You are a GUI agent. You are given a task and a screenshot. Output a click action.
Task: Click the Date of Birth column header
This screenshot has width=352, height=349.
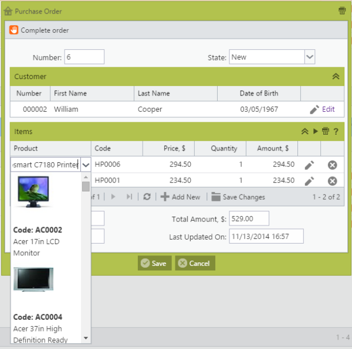pyautogui.click(x=259, y=93)
